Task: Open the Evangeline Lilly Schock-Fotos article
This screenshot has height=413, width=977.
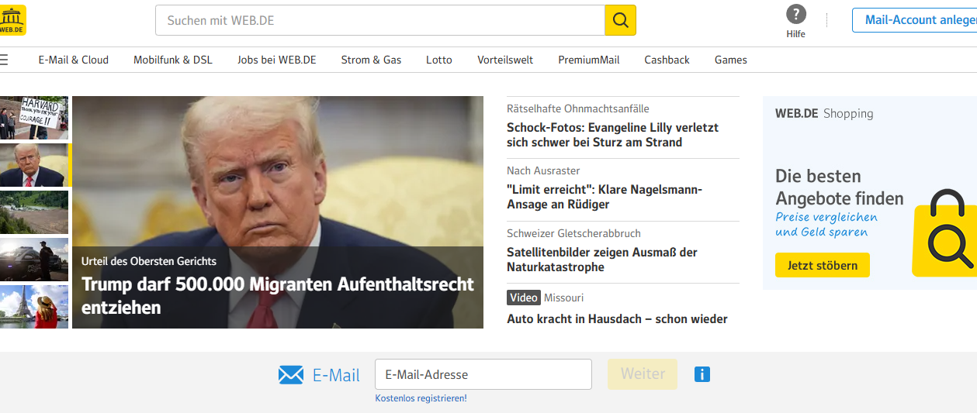Action: point(612,135)
